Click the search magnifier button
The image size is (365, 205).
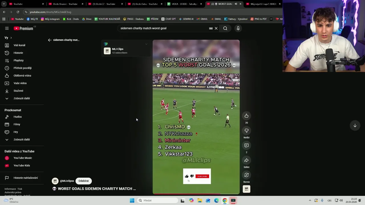coord(225,28)
